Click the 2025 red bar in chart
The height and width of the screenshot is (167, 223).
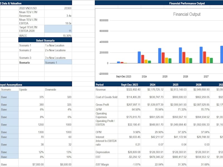click(163, 58)
